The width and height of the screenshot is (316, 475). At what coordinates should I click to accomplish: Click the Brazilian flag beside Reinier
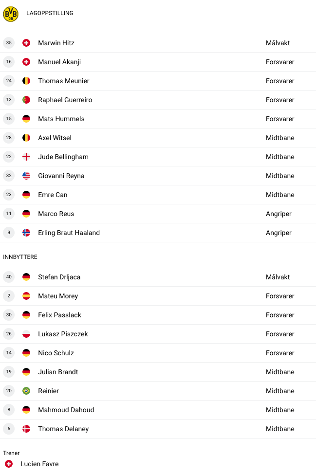26,391
